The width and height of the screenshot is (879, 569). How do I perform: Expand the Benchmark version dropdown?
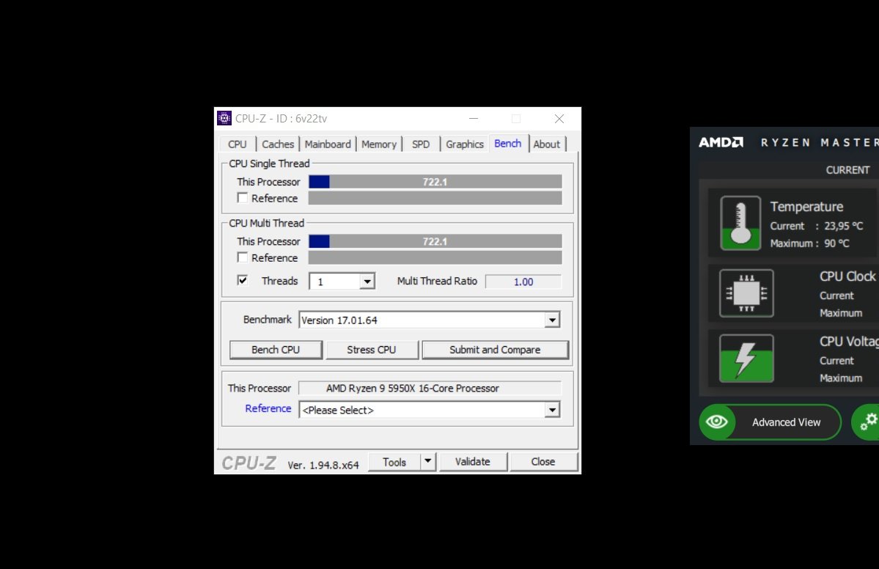click(552, 320)
